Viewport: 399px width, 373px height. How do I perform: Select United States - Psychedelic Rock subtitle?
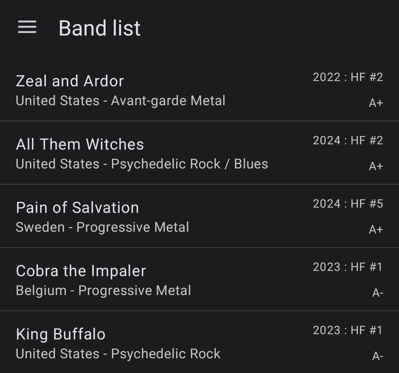click(x=118, y=354)
